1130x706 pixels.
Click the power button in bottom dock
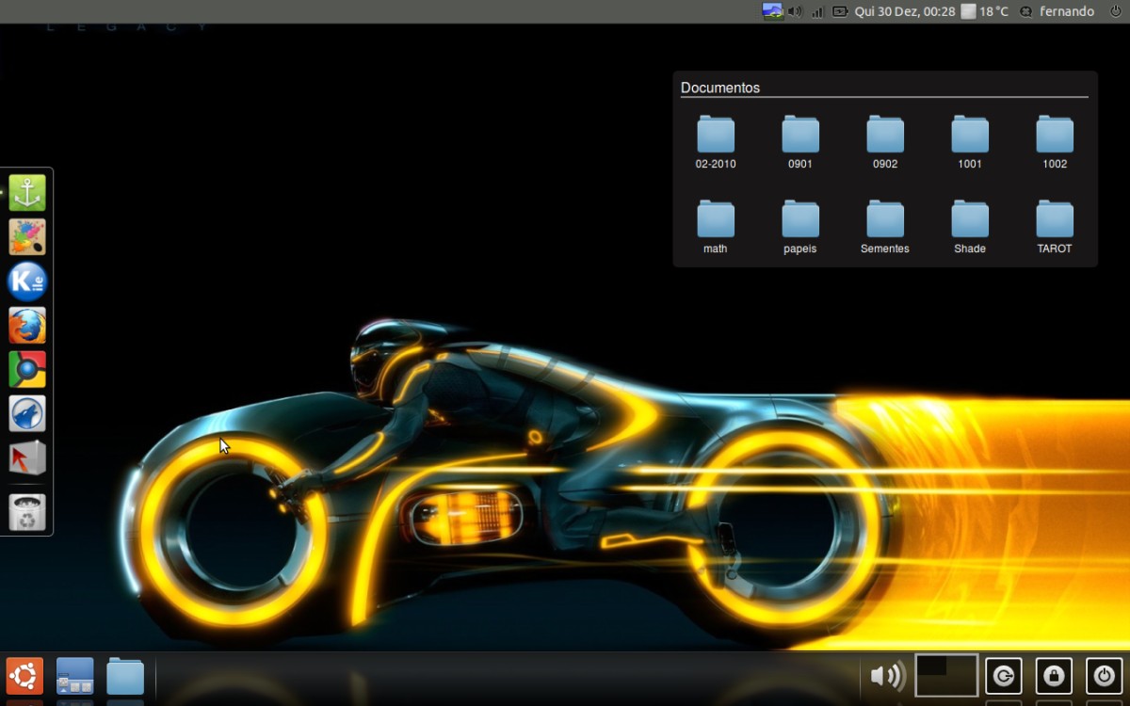coord(1104,676)
